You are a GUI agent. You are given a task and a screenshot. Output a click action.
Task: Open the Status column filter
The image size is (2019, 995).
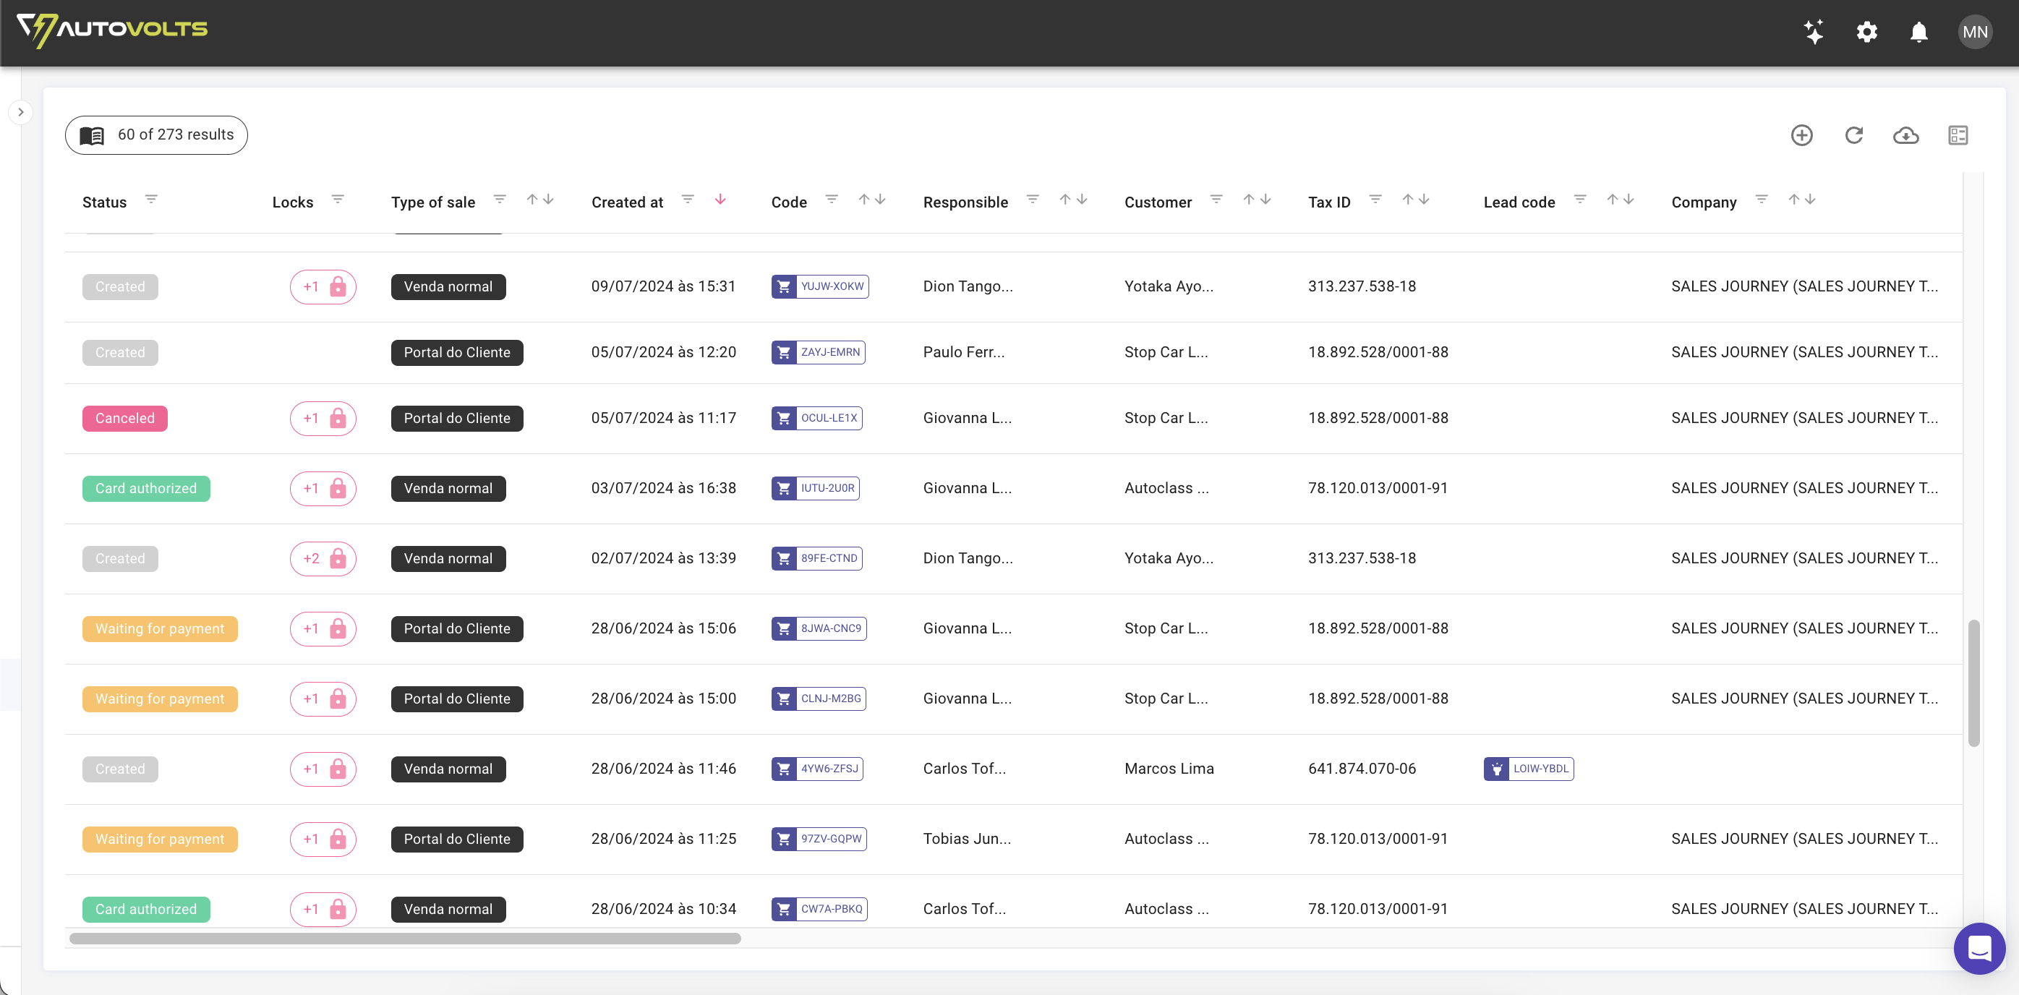tap(151, 199)
